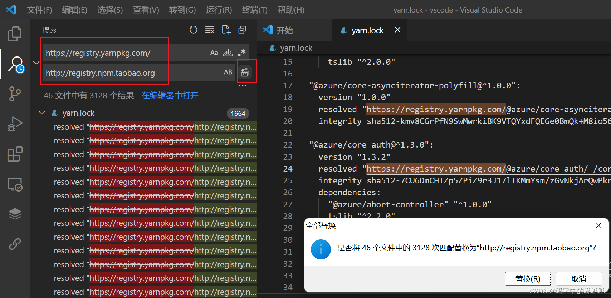Click the VS Code logo icon
The height and width of the screenshot is (298, 611).
[x=11, y=10]
